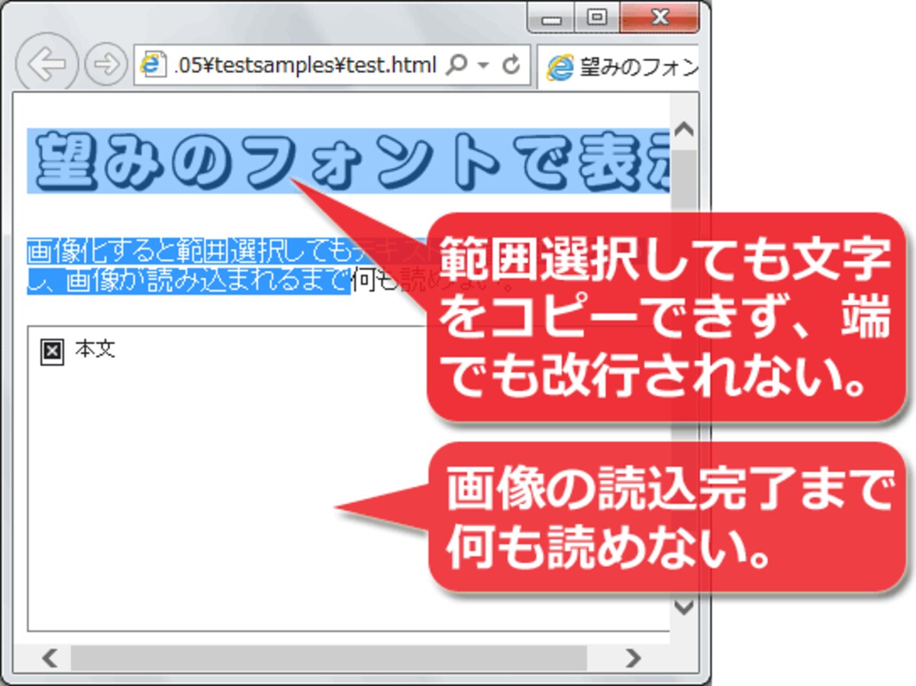Screen dimensions: 916x686
Task: Click the horizontal scrollbar left arrow
Action: tap(50, 658)
